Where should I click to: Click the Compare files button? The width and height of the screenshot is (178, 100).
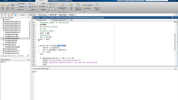20,7
